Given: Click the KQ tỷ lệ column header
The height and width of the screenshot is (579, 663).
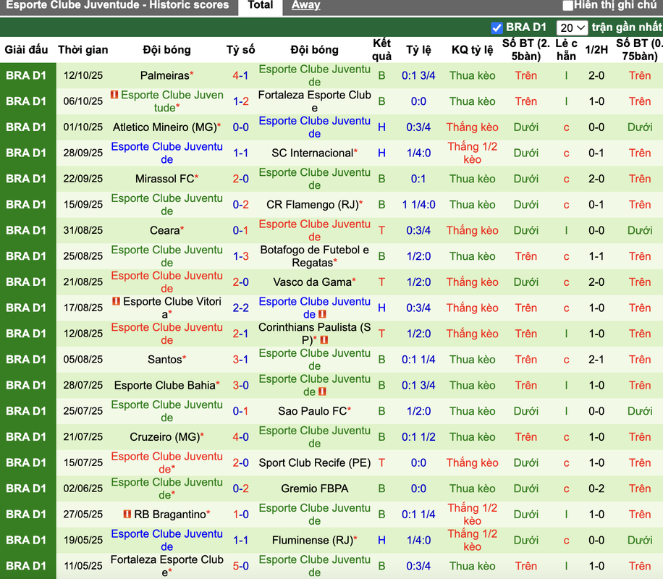Looking at the screenshot, I should [x=472, y=50].
